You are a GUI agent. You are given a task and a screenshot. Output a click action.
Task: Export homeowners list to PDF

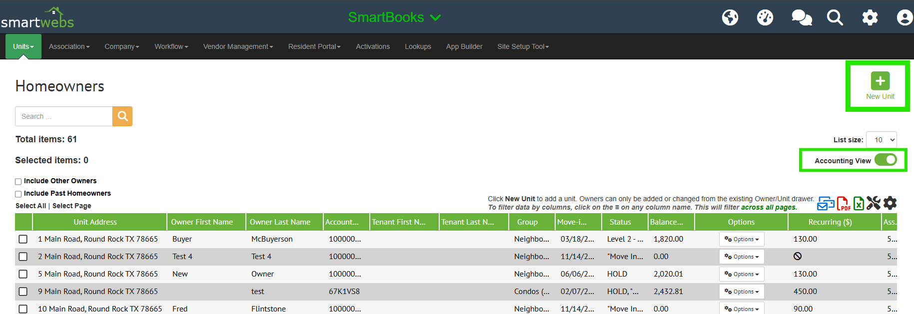point(843,203)
